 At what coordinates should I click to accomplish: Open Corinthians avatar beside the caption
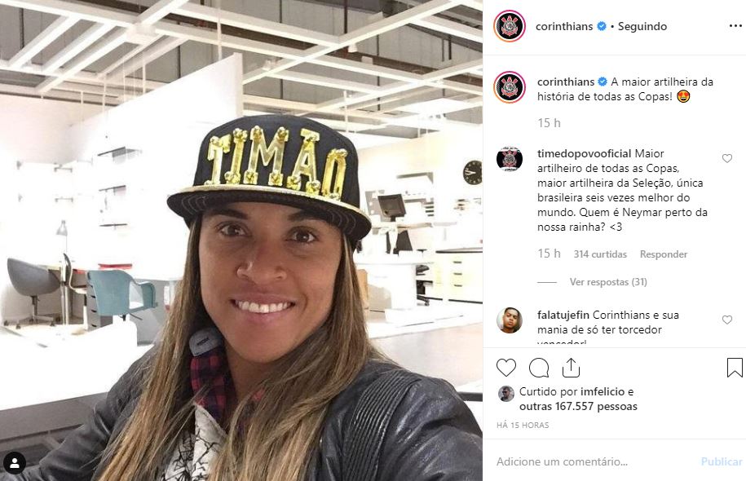[510, 87]
